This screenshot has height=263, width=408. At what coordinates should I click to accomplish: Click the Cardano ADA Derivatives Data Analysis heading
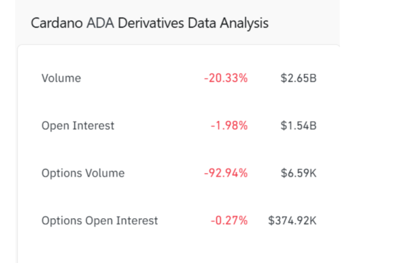coord(150,23)
